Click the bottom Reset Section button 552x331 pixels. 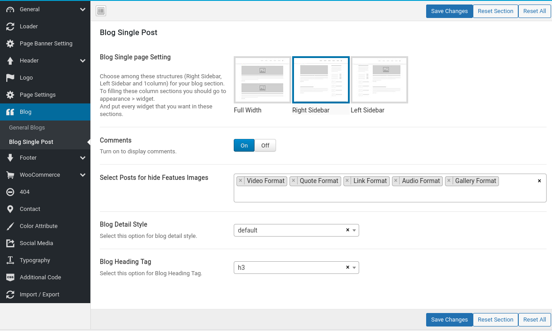point(495,320)
